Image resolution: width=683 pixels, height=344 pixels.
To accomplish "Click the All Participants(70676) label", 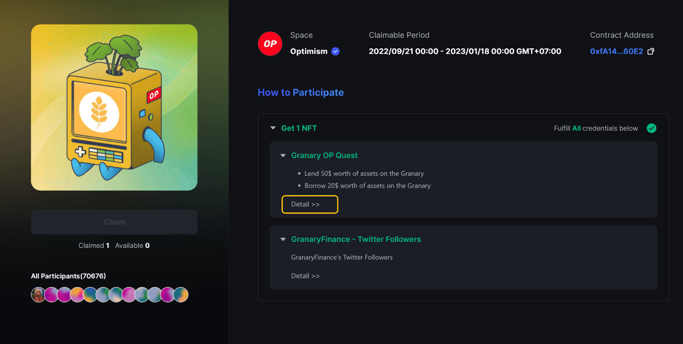I will (x=68, y=276).
